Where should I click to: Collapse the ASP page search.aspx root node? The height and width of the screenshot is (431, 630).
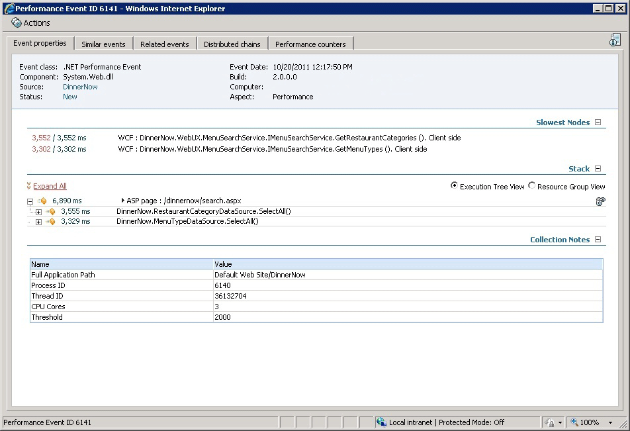coord(30,201)
